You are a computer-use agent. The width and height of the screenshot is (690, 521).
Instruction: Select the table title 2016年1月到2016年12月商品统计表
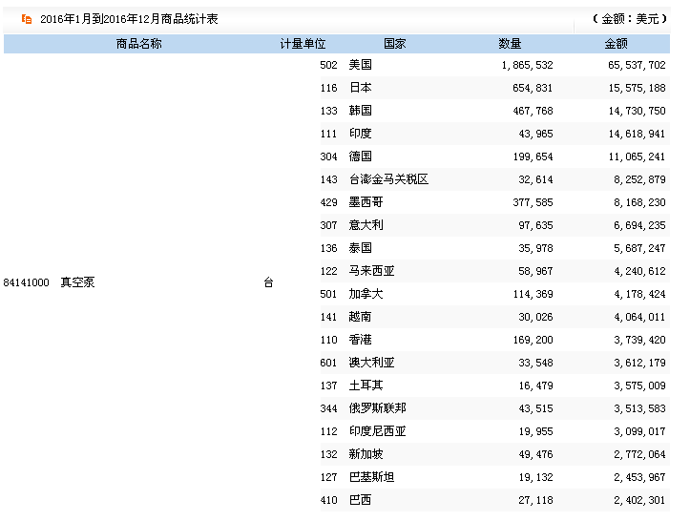click(129, 19)
